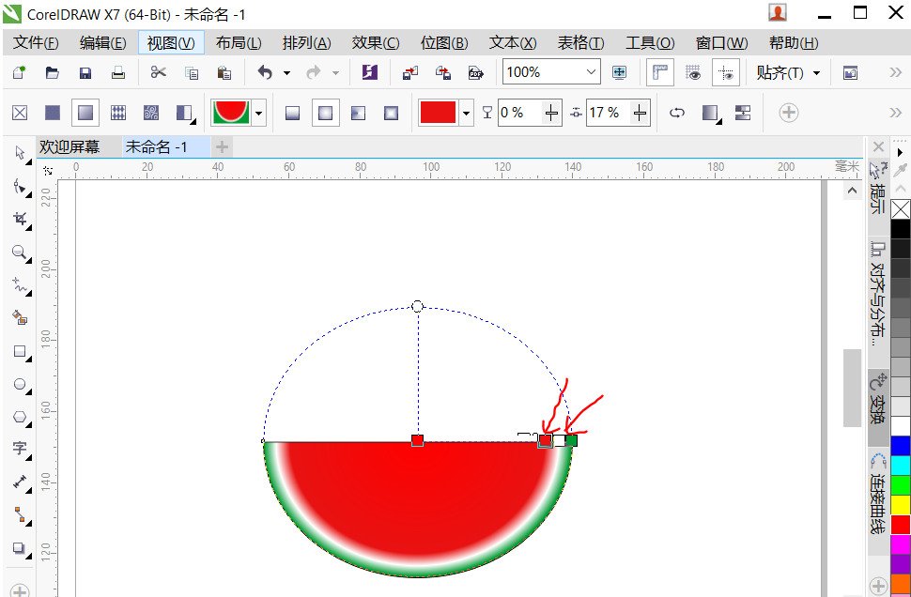Choose No Fill in property bar
The height and width of the screenshot is (597, 911).
point(20,113)
